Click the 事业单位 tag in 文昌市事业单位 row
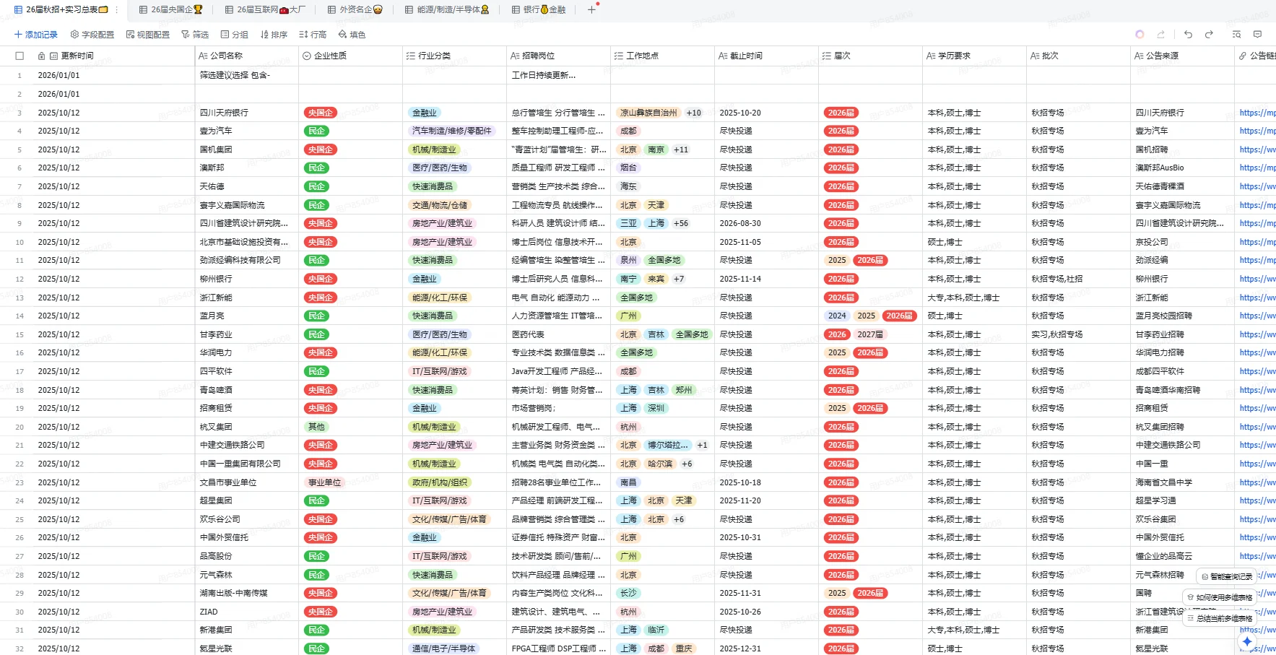The width and height of the screenshot is (1276, 655). [324, 482]
